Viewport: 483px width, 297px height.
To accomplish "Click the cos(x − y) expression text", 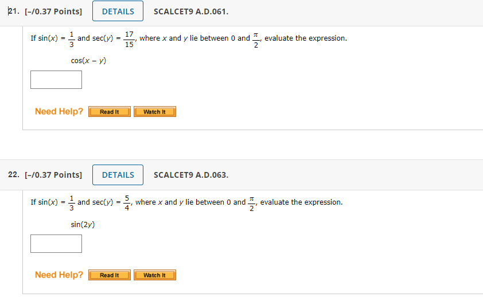I will pyautogui.click(x=88, y=61).
